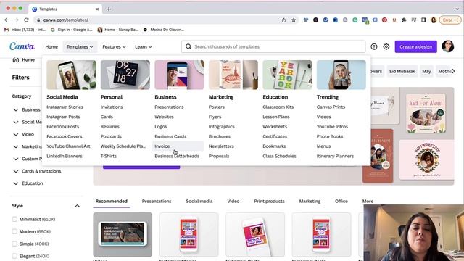Screen dimensions: 464x261
Task: Click the Create a design button
Action: point(415,46)
